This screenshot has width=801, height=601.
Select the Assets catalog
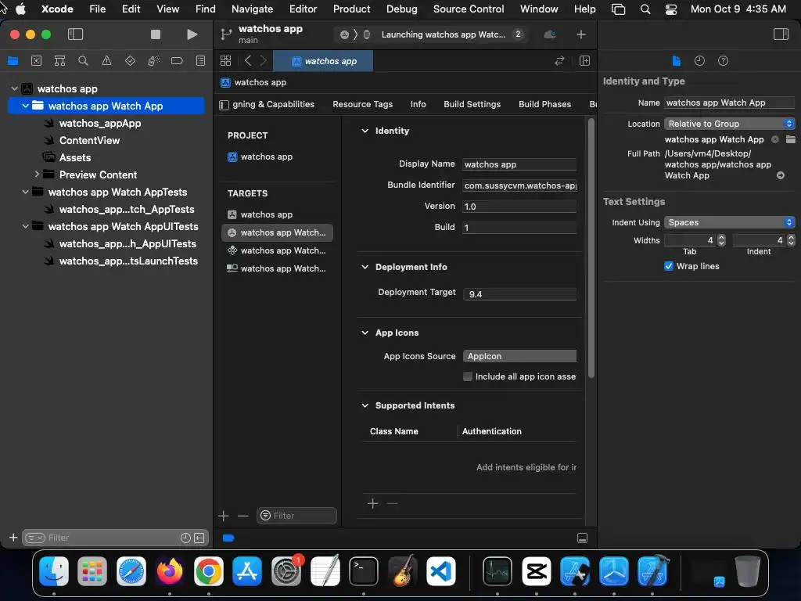click(75, 157)
